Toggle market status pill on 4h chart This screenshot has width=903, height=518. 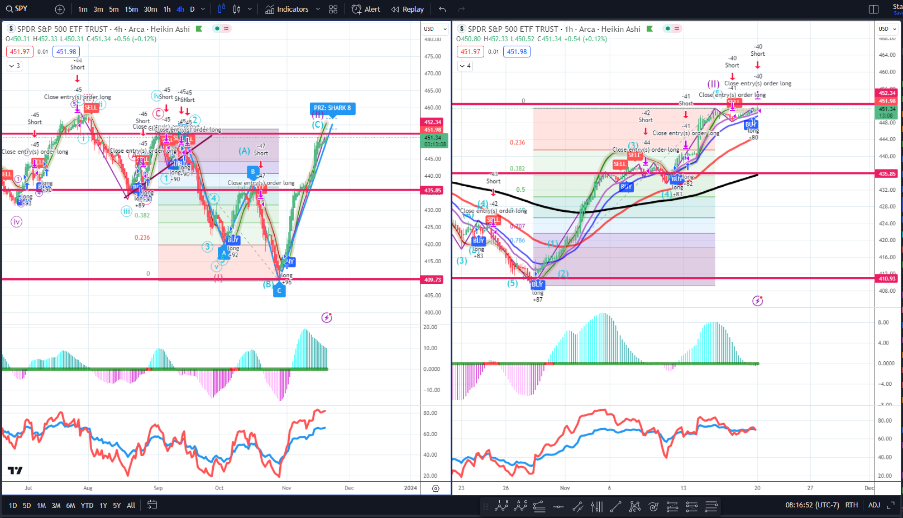[x=222, y=28]
